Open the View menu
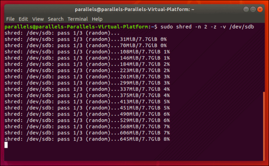 pos(38,19)
